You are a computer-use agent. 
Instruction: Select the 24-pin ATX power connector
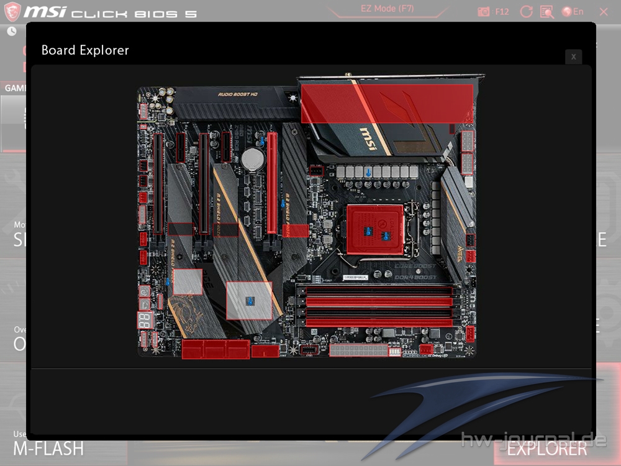(x=358, y=350)
